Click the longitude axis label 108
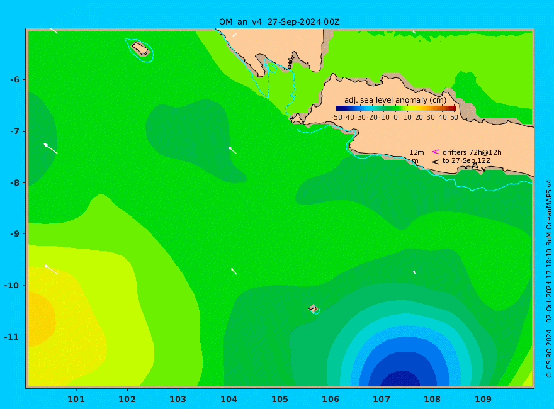Viewport: 554px width, 409px height. [432, 399]
